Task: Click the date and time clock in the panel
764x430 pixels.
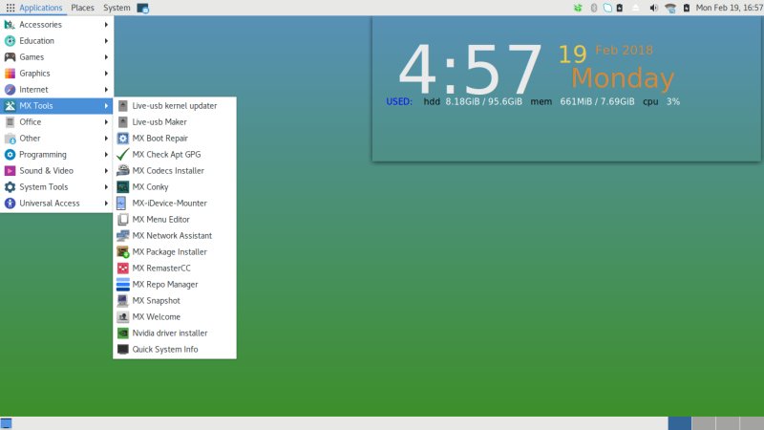Action: [x=729, y=8]
